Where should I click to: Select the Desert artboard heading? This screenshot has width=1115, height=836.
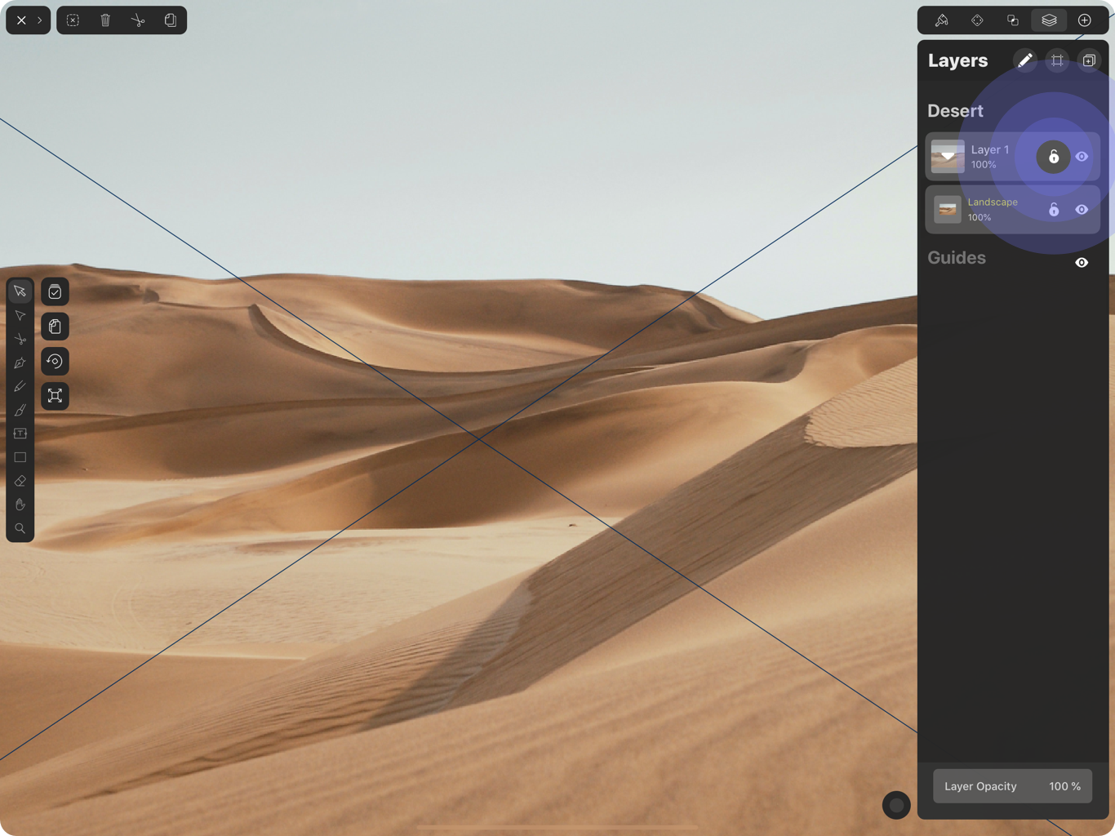click(x=955, y=111)
